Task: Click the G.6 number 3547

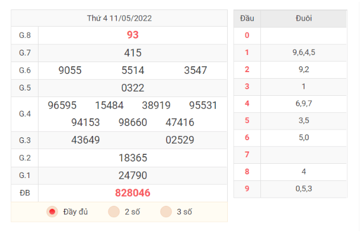Action: 196,70
